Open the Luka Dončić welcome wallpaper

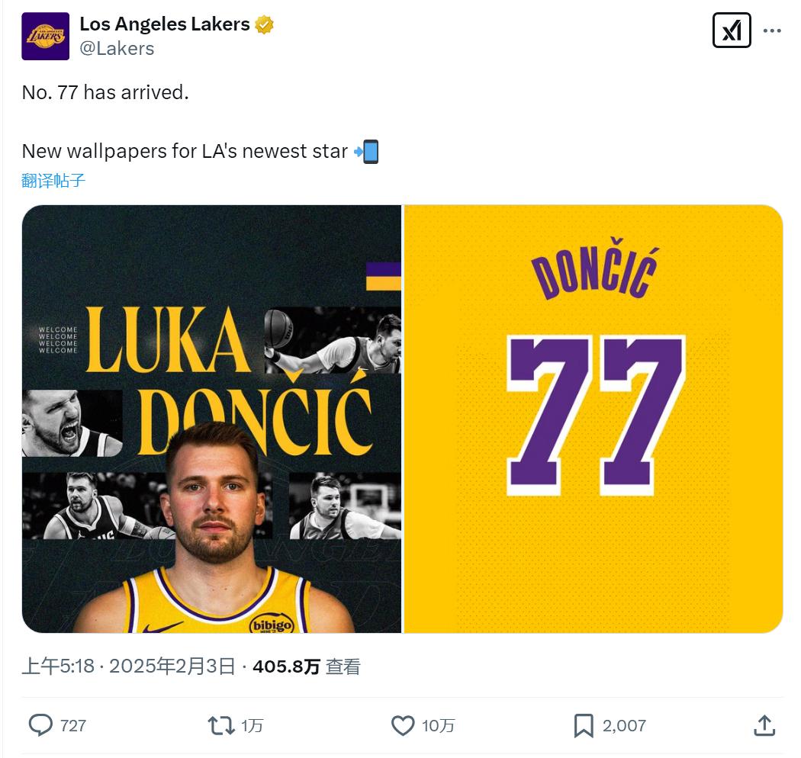point(212,419)
